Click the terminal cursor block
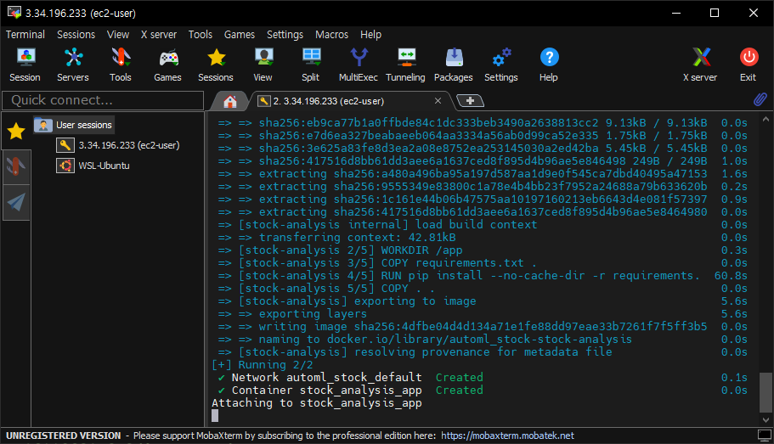This screenshot has height=444, width=774. (x=215, y=416)
